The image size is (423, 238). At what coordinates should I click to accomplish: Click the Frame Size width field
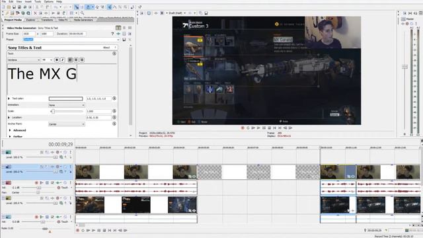(x=29, y=34)
